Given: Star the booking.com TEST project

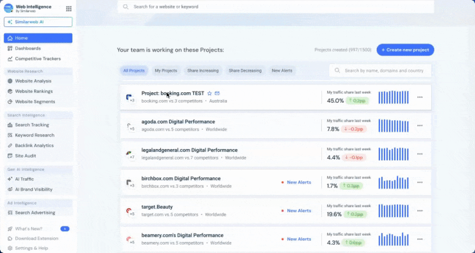Looking at the screenshot, I should pos(210,93).
